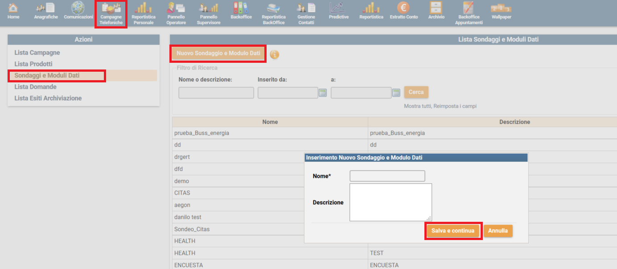Click Reimposta i campi link

pyautogui.click(x=456, y=106)
